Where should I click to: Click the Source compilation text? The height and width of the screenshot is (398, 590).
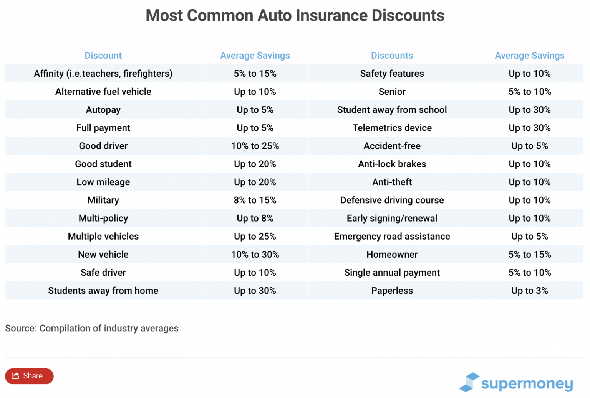[92, 328]
